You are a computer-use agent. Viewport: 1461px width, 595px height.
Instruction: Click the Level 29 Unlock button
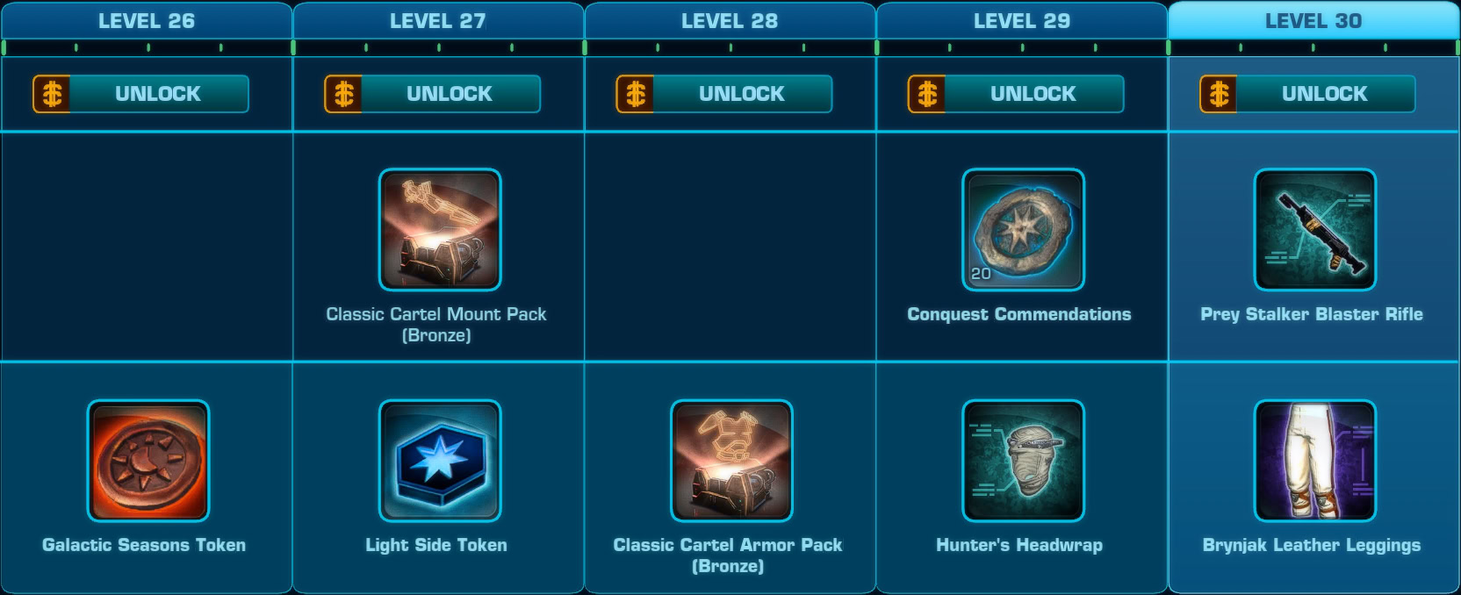click(x=1015, y=94)
